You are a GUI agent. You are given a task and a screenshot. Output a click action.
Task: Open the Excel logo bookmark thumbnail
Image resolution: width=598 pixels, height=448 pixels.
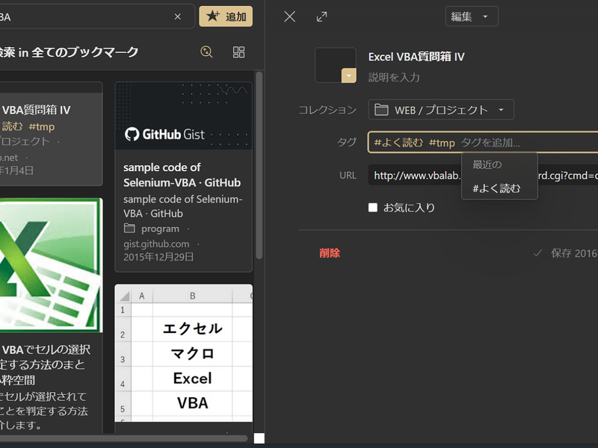(x=50, y=265)
